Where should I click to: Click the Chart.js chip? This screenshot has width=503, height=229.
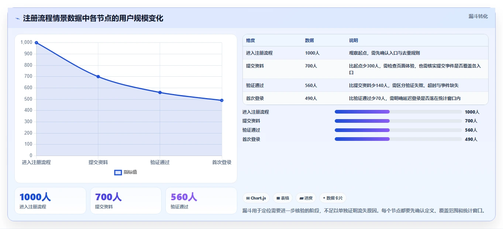256,198
